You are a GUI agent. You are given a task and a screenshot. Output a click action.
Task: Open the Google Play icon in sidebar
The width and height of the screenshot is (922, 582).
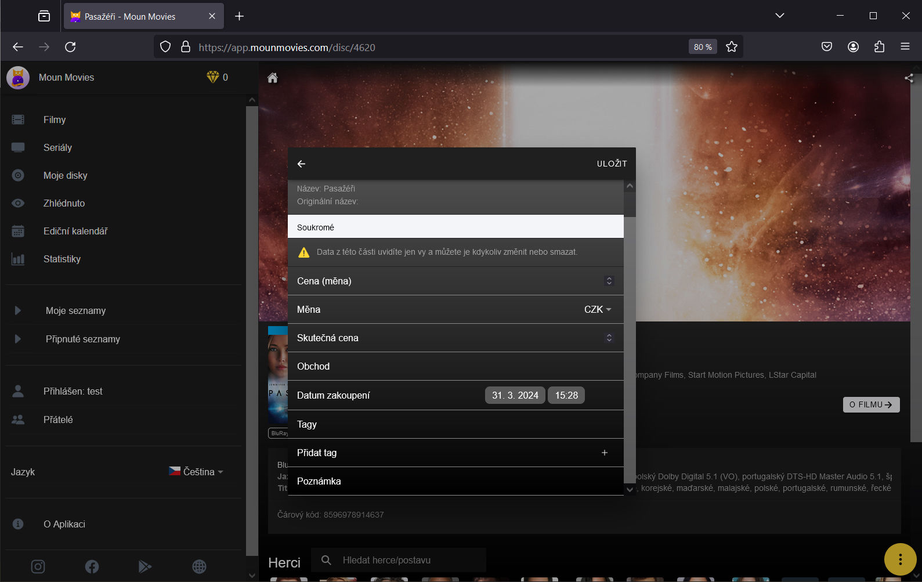[x=145, y=566]
